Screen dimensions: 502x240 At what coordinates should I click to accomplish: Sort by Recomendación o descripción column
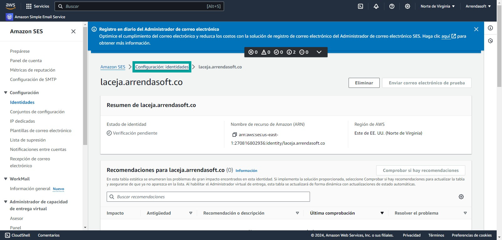click(x=297, y=213)
